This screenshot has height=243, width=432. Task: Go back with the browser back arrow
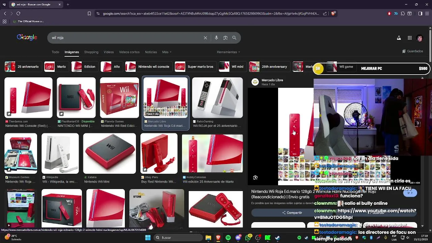pos(5,13)
